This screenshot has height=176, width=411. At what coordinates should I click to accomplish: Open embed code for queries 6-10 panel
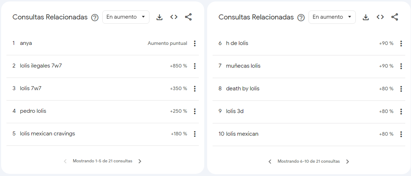tap(380, 17)
